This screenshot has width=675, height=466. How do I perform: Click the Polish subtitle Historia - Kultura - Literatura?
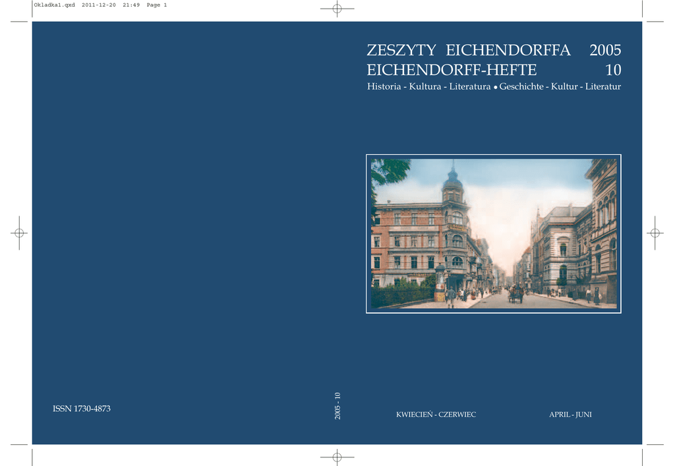[x=428, y=87]
